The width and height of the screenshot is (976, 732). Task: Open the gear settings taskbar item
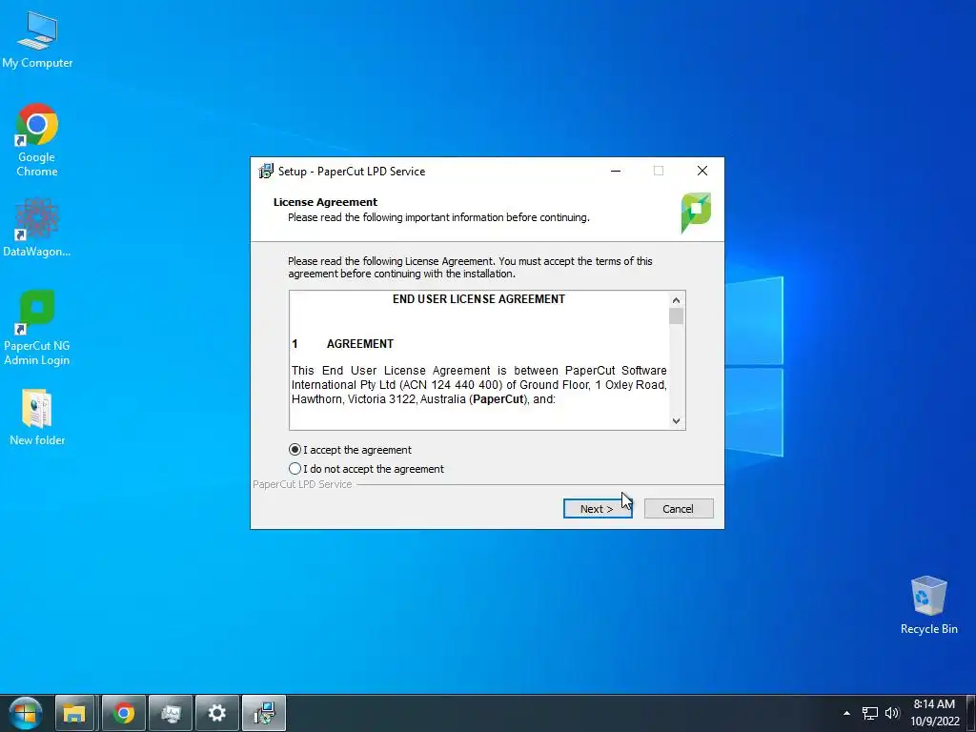[216, 713]
